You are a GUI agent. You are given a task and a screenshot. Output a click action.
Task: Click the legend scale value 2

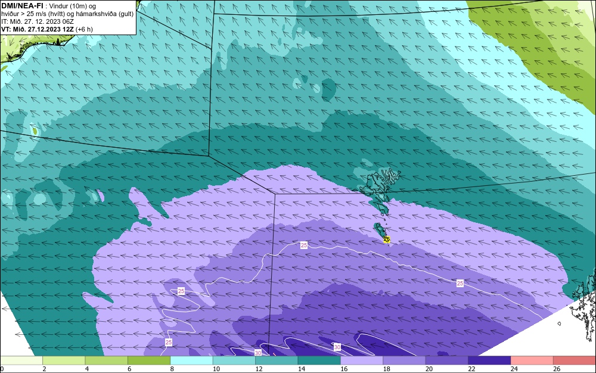click(45, 369)
